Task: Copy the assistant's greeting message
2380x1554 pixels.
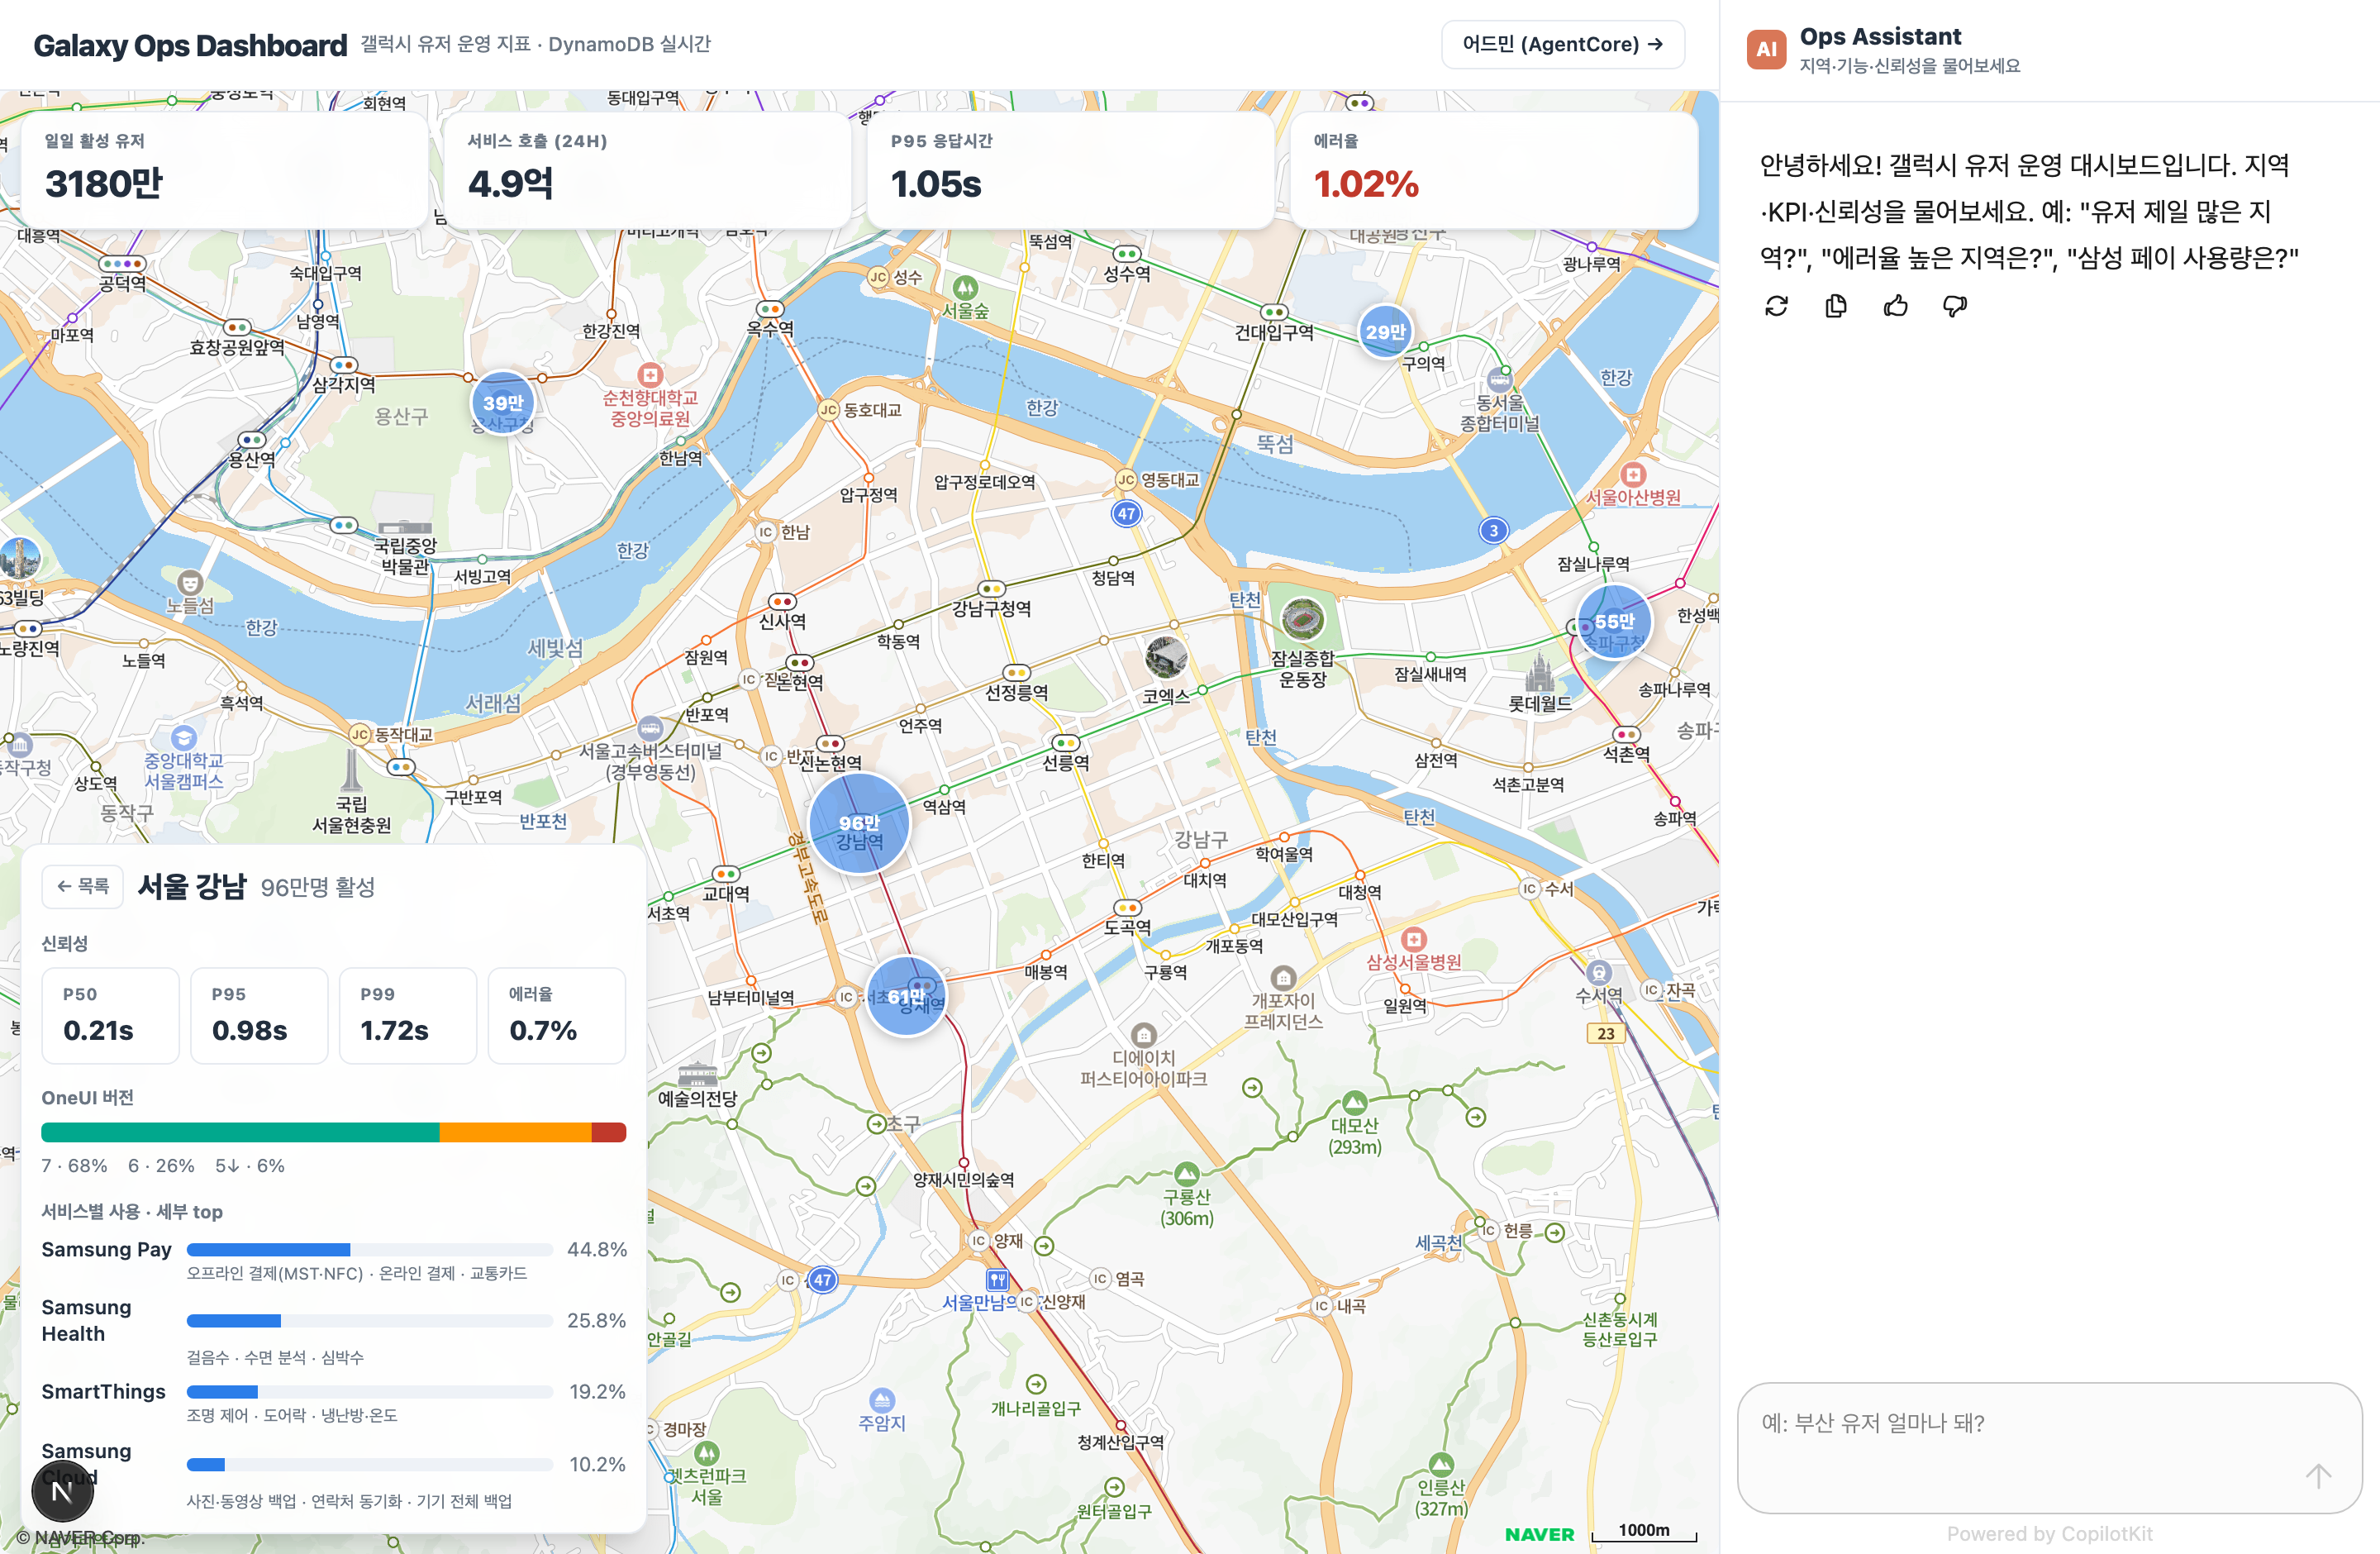Action: 1836,306
